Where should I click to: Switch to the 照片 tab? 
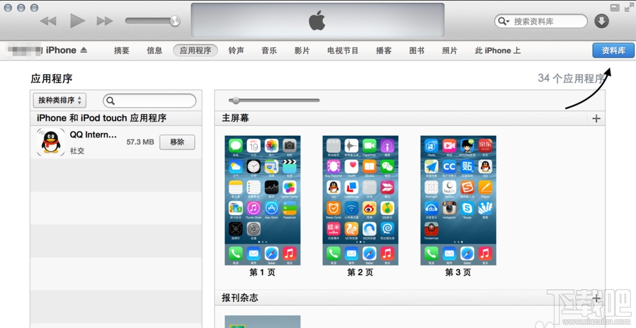click(x=450, y=50)
